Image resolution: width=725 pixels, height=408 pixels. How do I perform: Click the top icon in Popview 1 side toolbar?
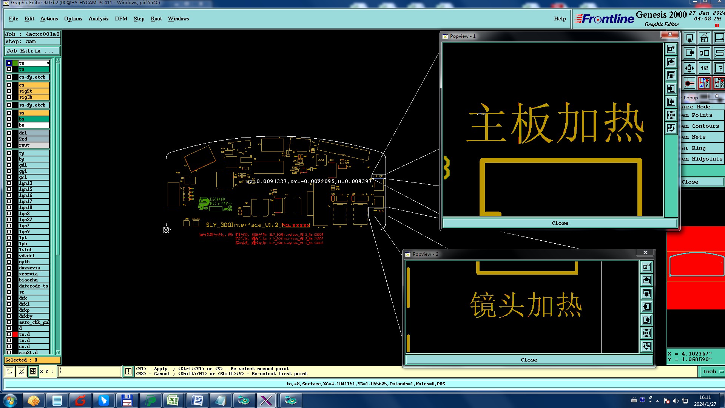[671, 49]
